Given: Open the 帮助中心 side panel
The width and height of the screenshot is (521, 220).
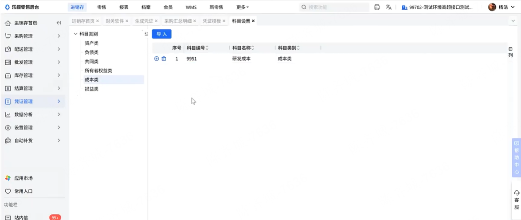Looking at the screenshot, I should 517,157.
